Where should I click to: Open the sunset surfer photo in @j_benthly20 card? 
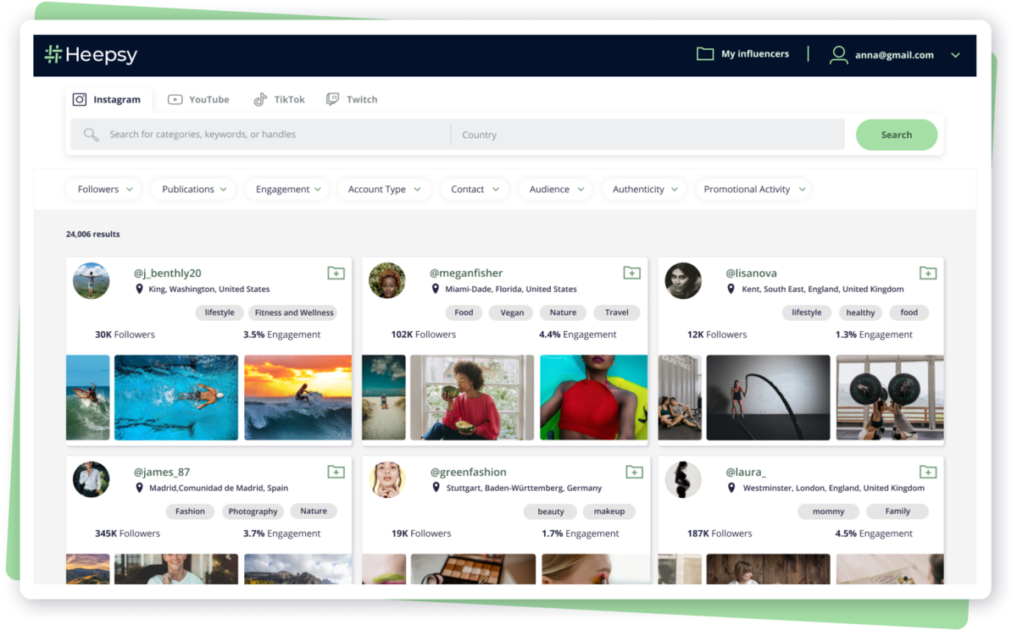coord(297,397)
